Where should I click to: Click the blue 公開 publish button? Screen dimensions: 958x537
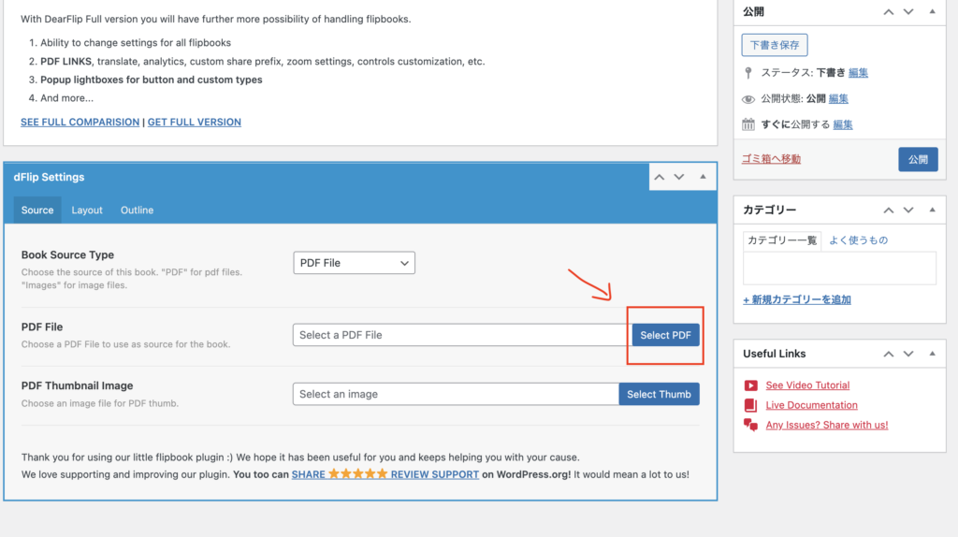(918, 159)
